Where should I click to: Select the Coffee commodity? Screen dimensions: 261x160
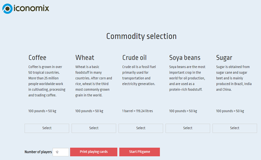click(x=47, y=128)
